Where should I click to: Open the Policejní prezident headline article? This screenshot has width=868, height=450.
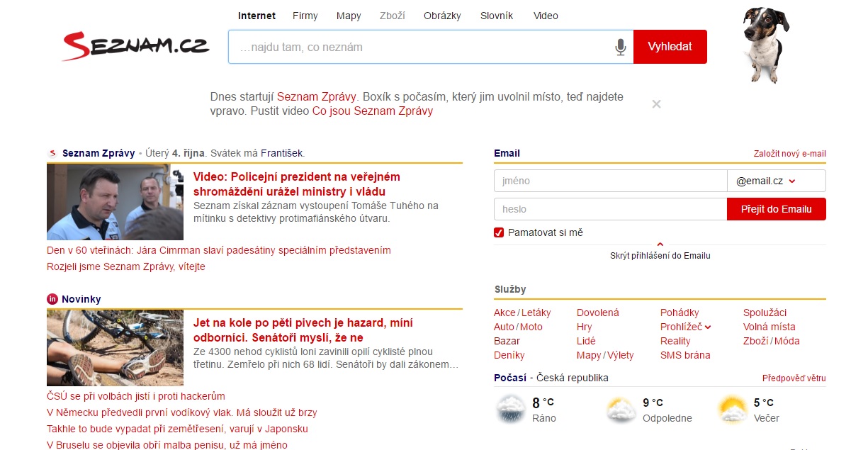click(x=297, y=184)
